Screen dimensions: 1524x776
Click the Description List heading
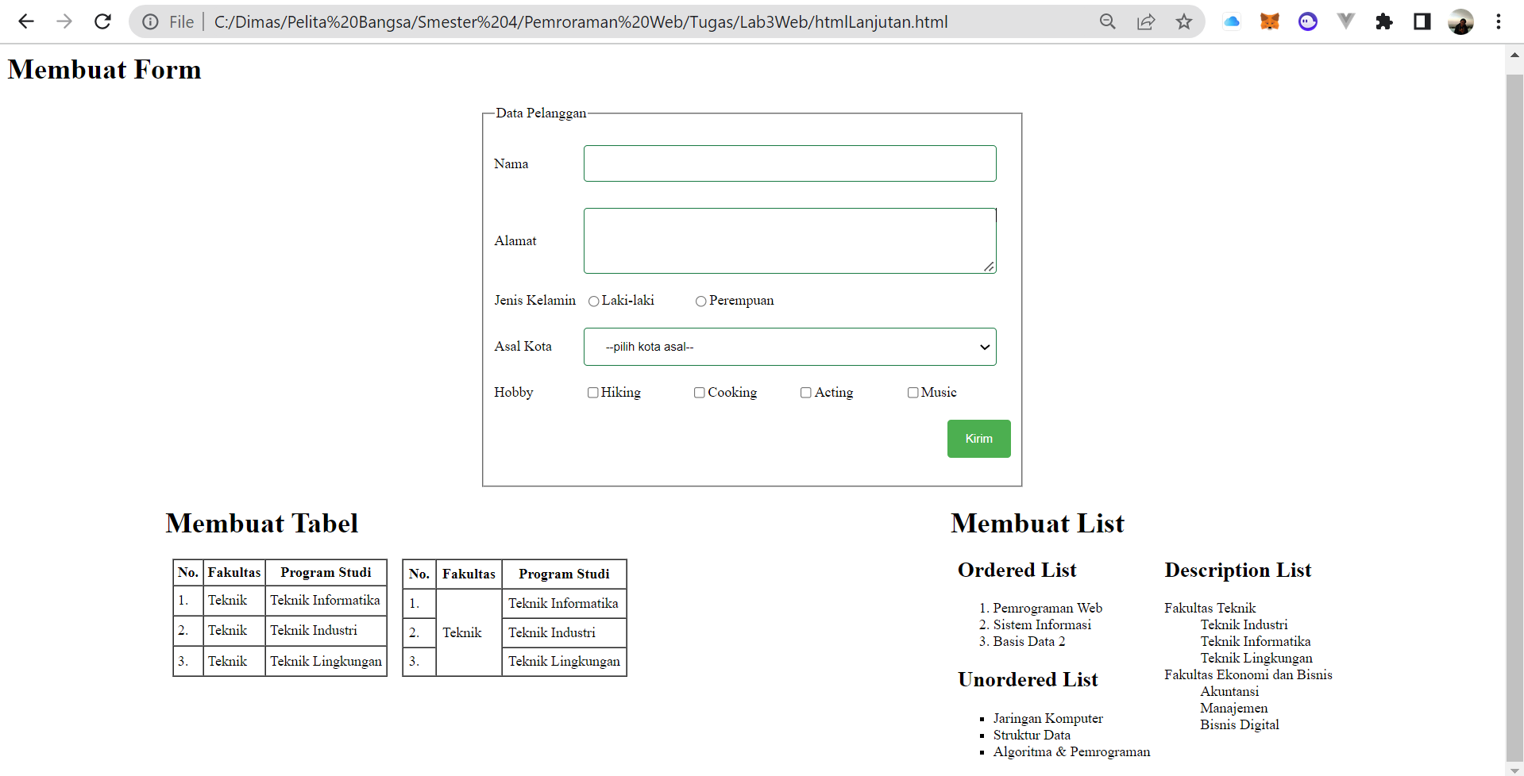click(1237, 570)
